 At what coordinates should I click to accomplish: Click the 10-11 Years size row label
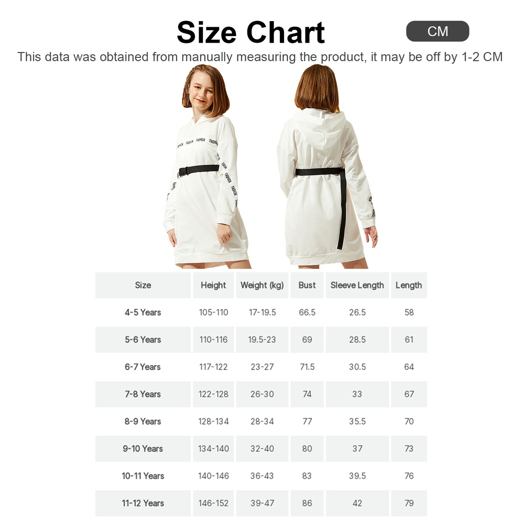click(143, 476)
